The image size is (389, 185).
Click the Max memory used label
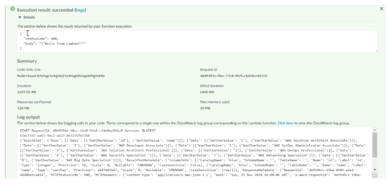point(214,102)
